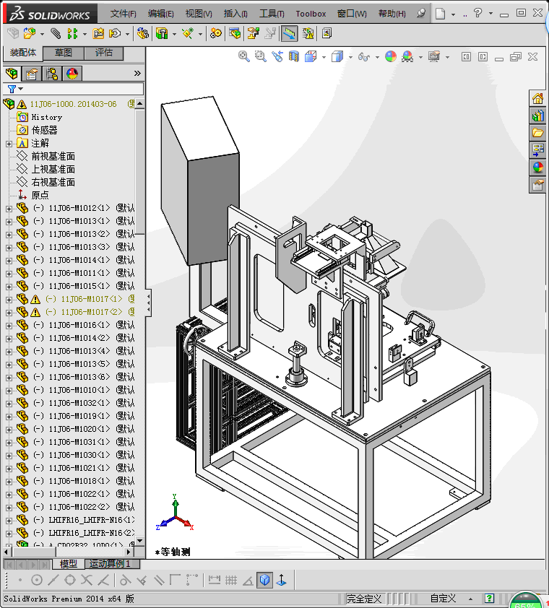Click the tree vertical scrollbar down arrow
The height and width of the screenshot is (608, 549).
(x=139, y=540)
